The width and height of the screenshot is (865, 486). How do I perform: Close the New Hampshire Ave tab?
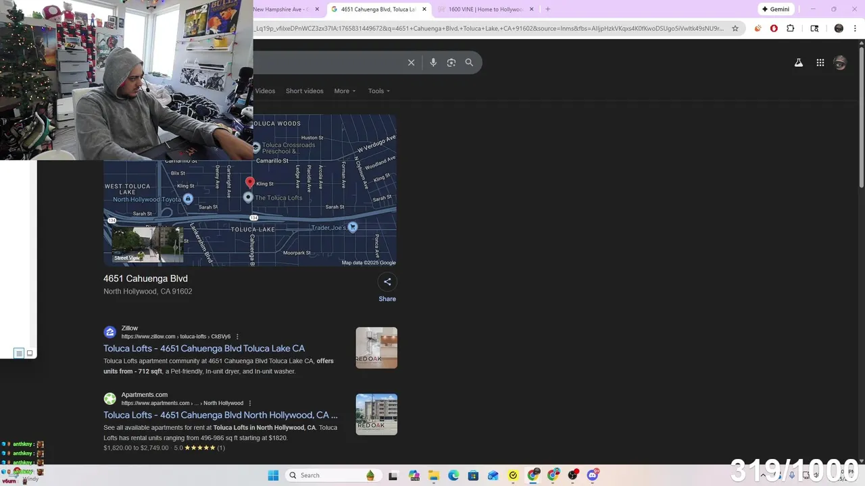[317, 9]
